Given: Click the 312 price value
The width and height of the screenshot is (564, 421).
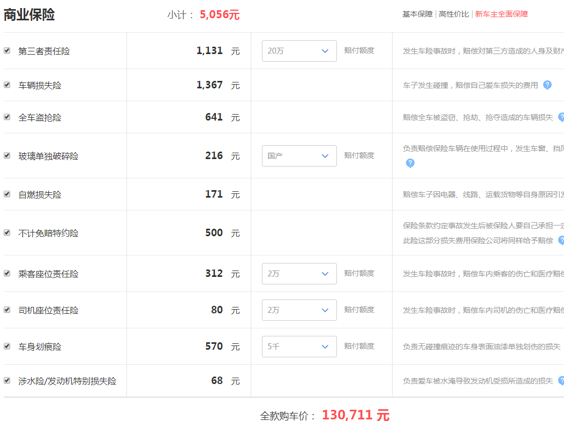Looking at the screenshot, I should point(214,273).
